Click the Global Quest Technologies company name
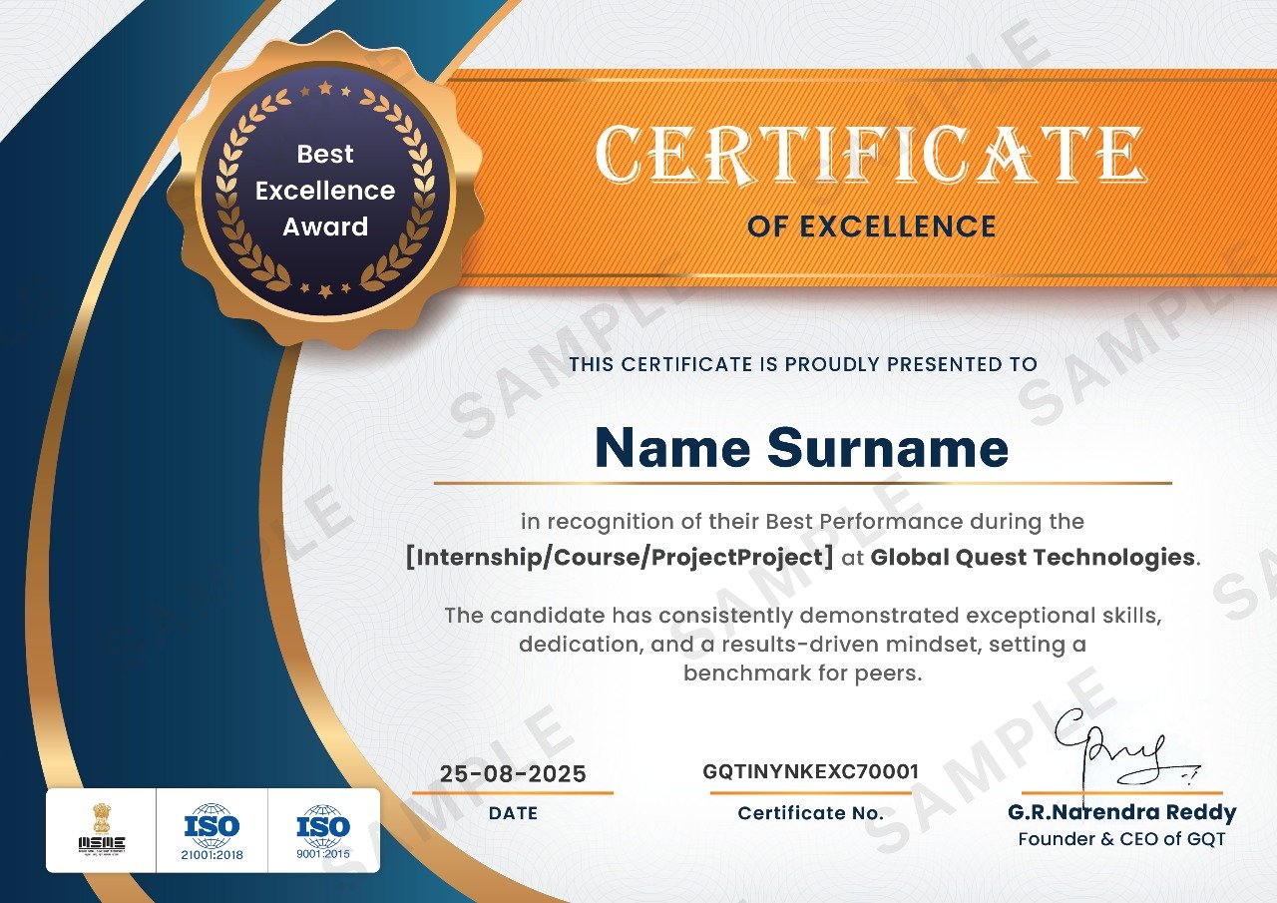The image size is (1277, 903). pyautogui.click(x=1032, y=557)
